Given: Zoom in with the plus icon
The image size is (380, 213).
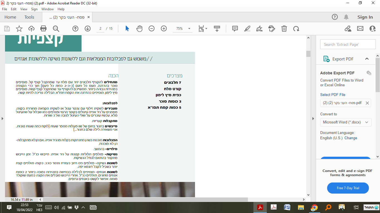Looking at the screenshot, I should pyautogui.click(x=164, y=29).
